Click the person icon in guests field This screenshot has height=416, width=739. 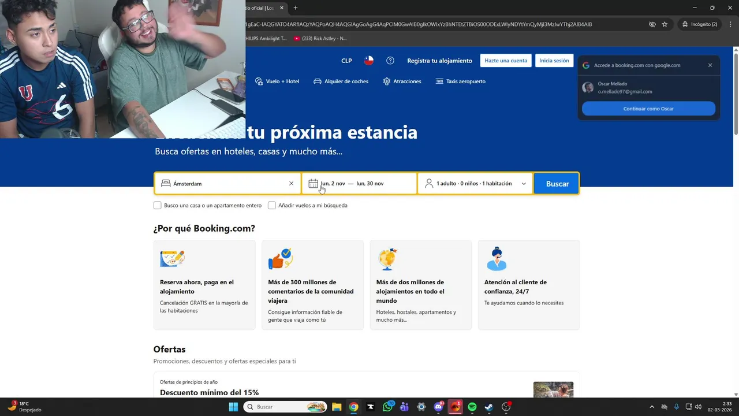(x=429, y=184)
